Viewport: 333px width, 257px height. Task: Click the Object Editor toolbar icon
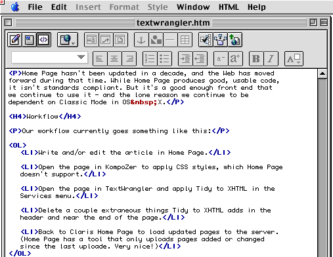[x=91, y=39]
